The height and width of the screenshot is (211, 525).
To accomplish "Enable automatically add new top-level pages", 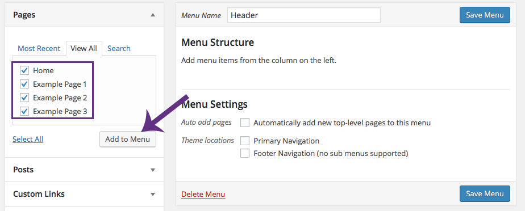I will (x=245, y=123).
